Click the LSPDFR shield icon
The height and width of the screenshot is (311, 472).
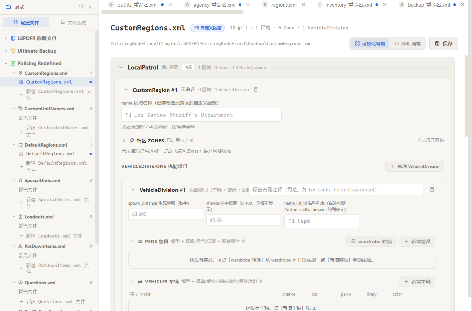tap(13, 38)
